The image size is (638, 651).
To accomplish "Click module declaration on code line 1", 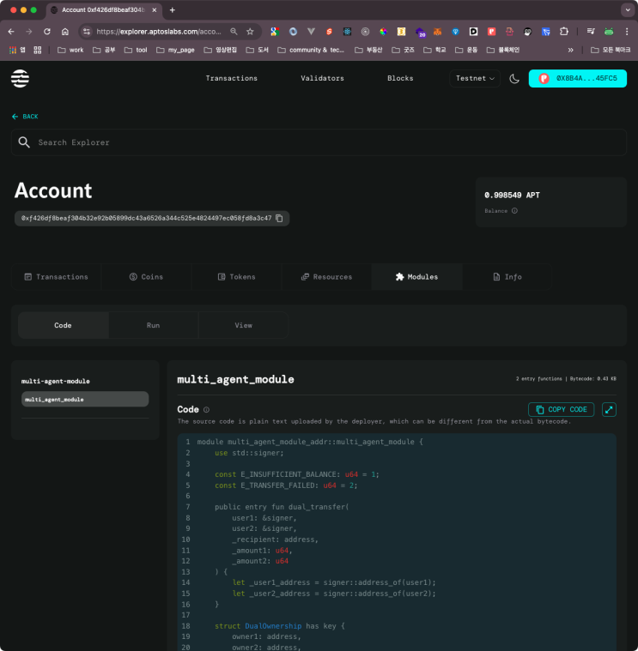I will [310, 443].
